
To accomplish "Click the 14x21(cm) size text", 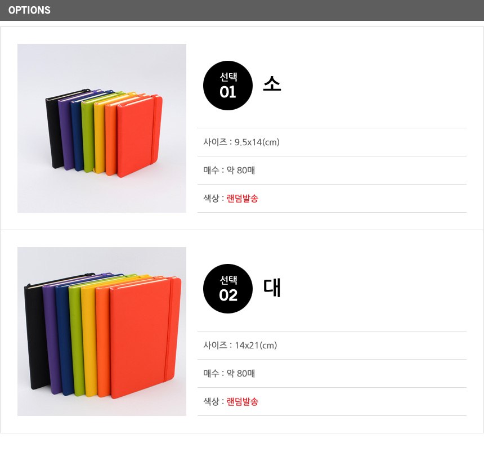I will tap(256, 346).
